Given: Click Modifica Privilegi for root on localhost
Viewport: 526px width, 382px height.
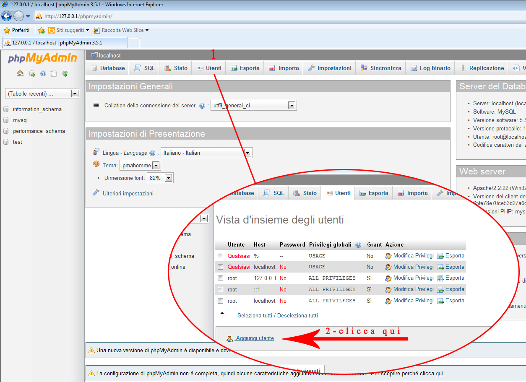Looking at the screenshot, I should [x=413, y=300].
